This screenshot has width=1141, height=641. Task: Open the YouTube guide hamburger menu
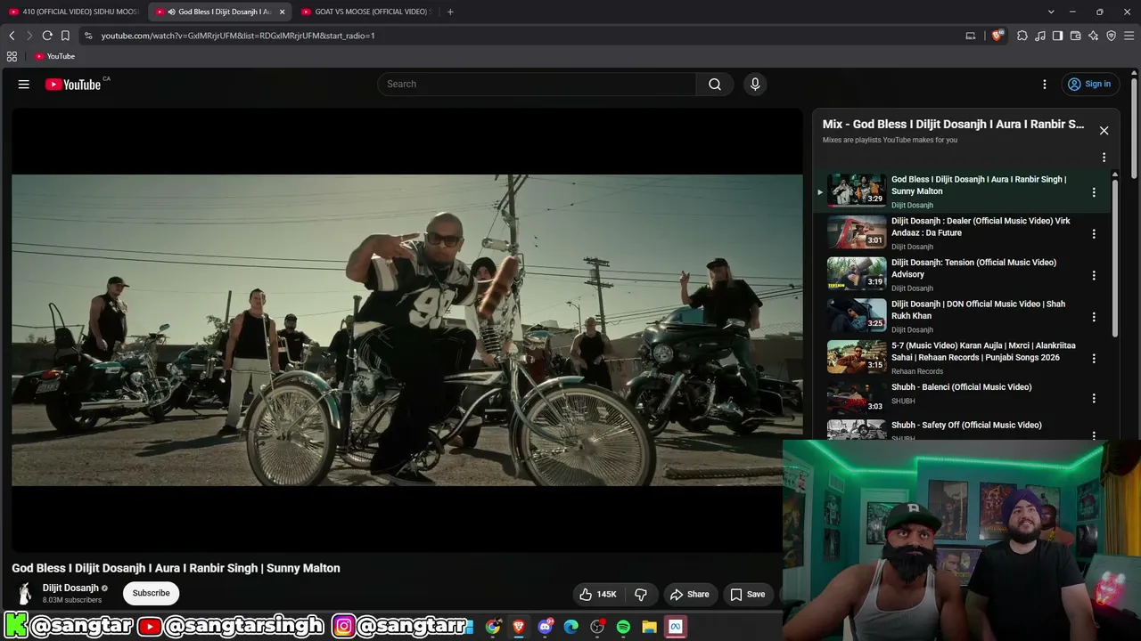[x=24, y=85]
